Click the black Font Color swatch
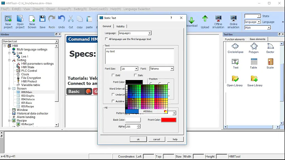Screen dimensions: 285x160 click(x=134, y=82)
